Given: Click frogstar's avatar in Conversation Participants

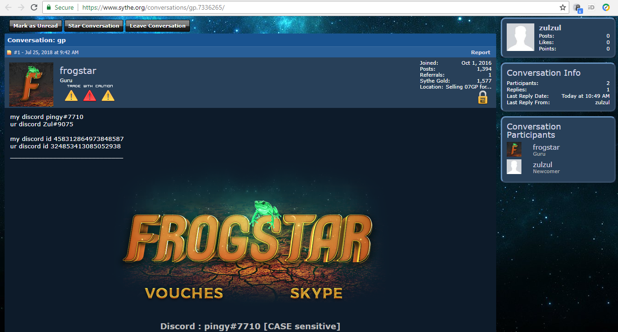Looking at the screenshot, I should 514,149.
